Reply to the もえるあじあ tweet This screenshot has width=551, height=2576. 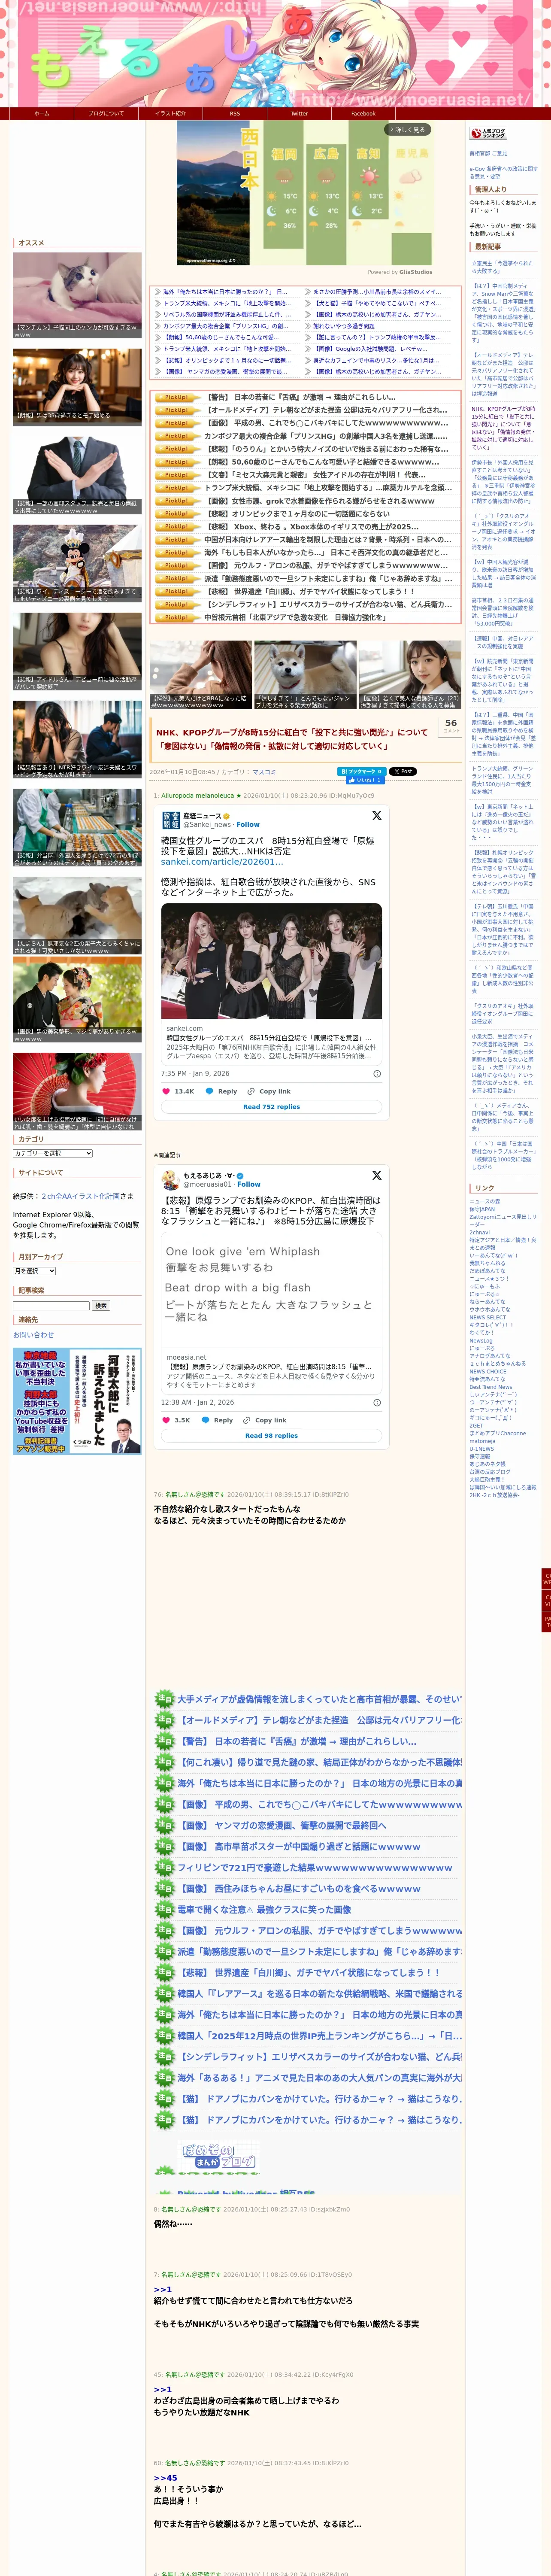point(218,1419)
